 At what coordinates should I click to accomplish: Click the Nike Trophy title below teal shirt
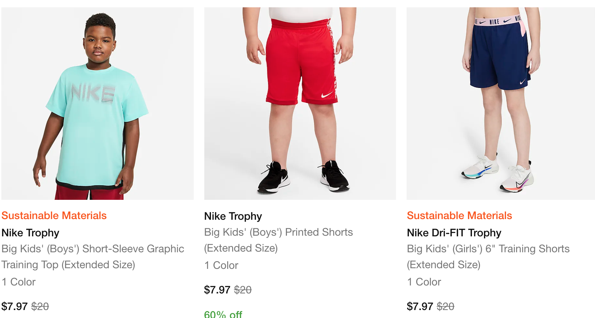tap(31, 233)
